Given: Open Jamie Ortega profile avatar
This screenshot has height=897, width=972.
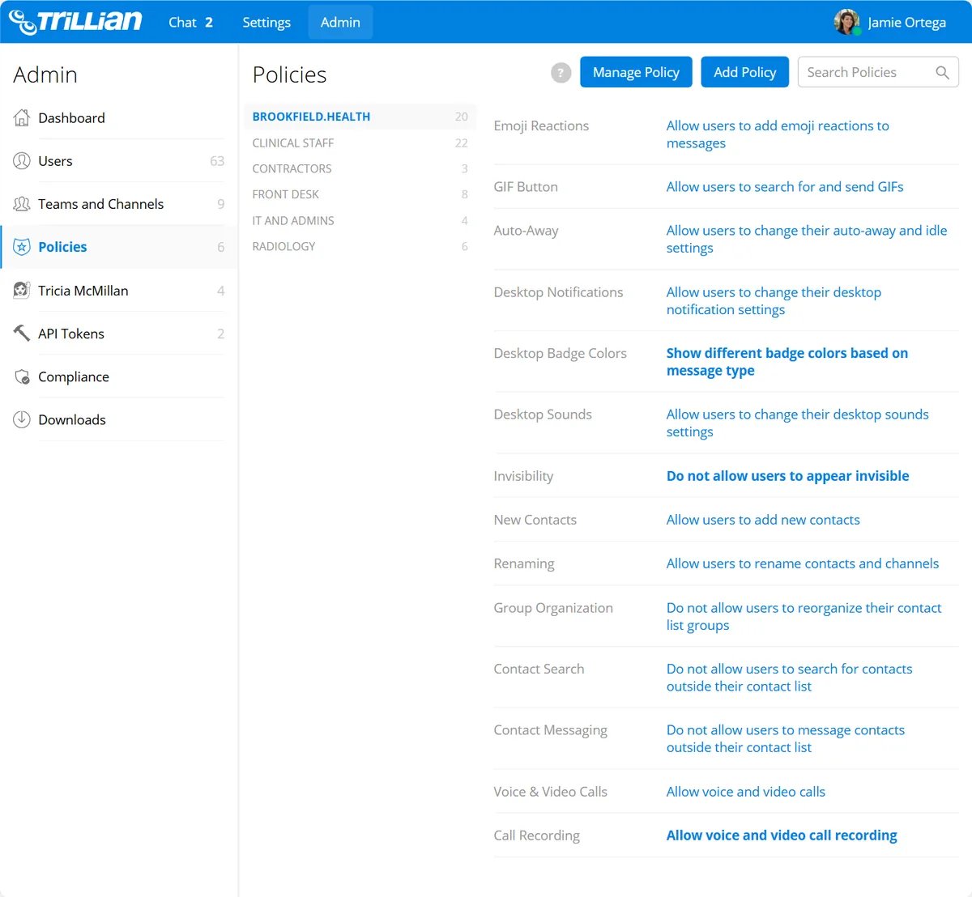Looking at the screenshot, I should tap(847, 22).
